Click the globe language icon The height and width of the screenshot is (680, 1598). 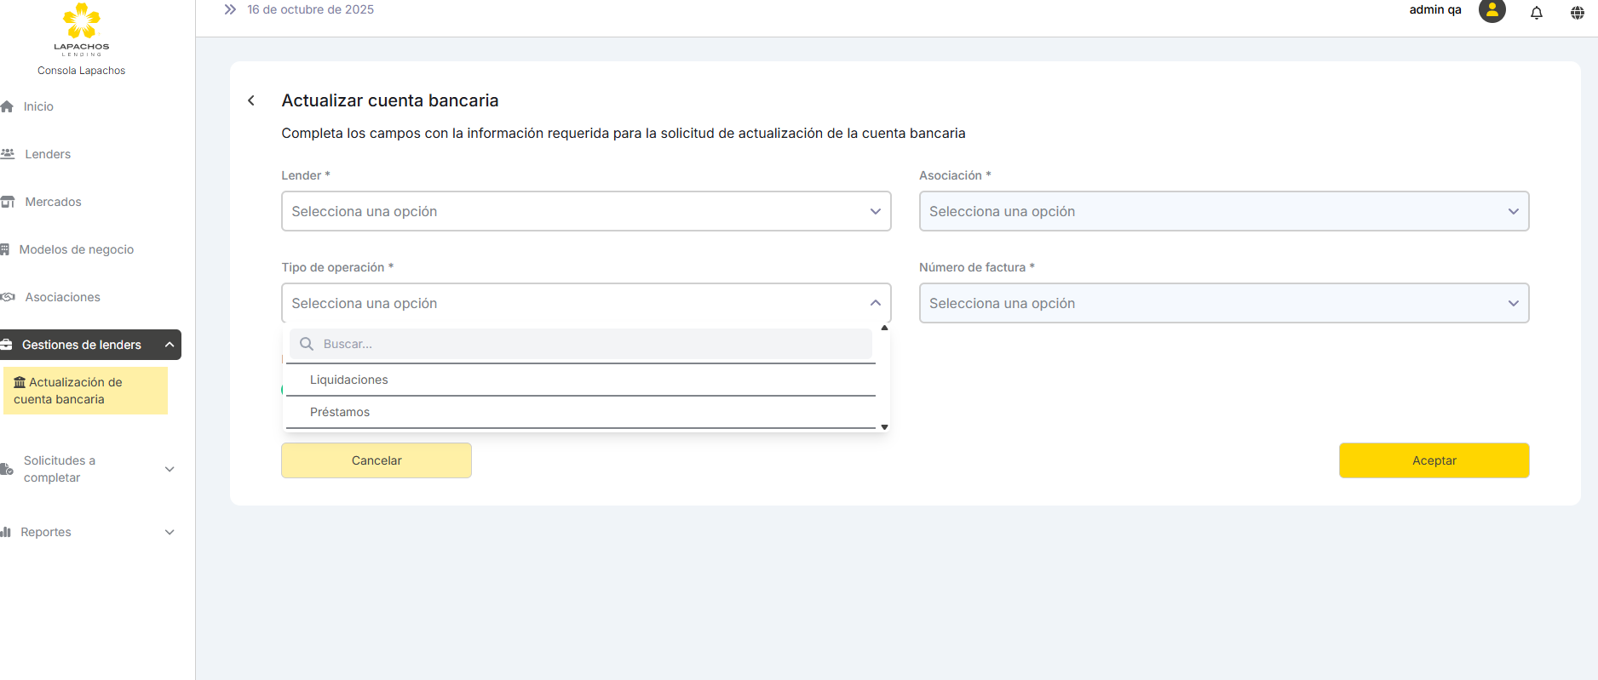click(x=1577, y=13)
